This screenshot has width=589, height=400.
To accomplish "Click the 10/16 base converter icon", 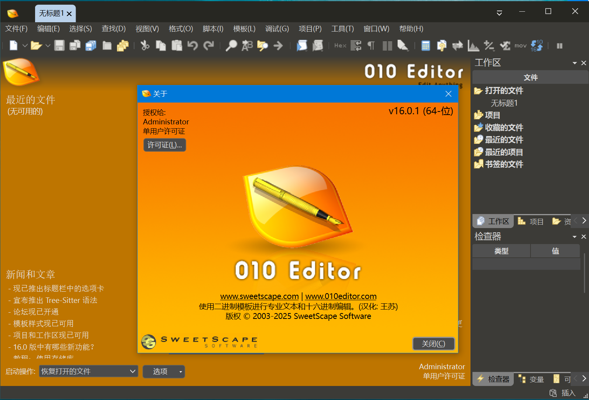I will click(x=537, y=46).
